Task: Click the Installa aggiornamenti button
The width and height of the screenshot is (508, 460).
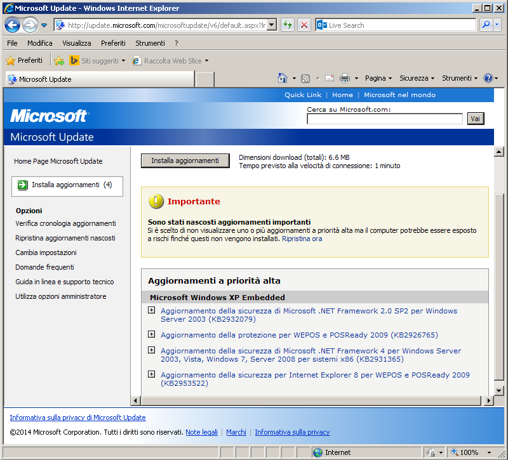Action: pos(185,161)
